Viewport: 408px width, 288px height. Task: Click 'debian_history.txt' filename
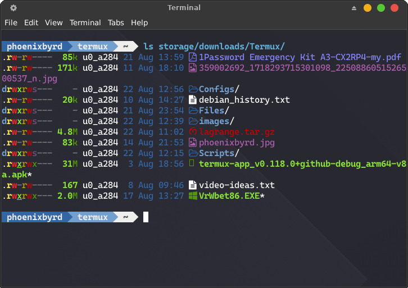pyautogui.click(x=244, y=100)
